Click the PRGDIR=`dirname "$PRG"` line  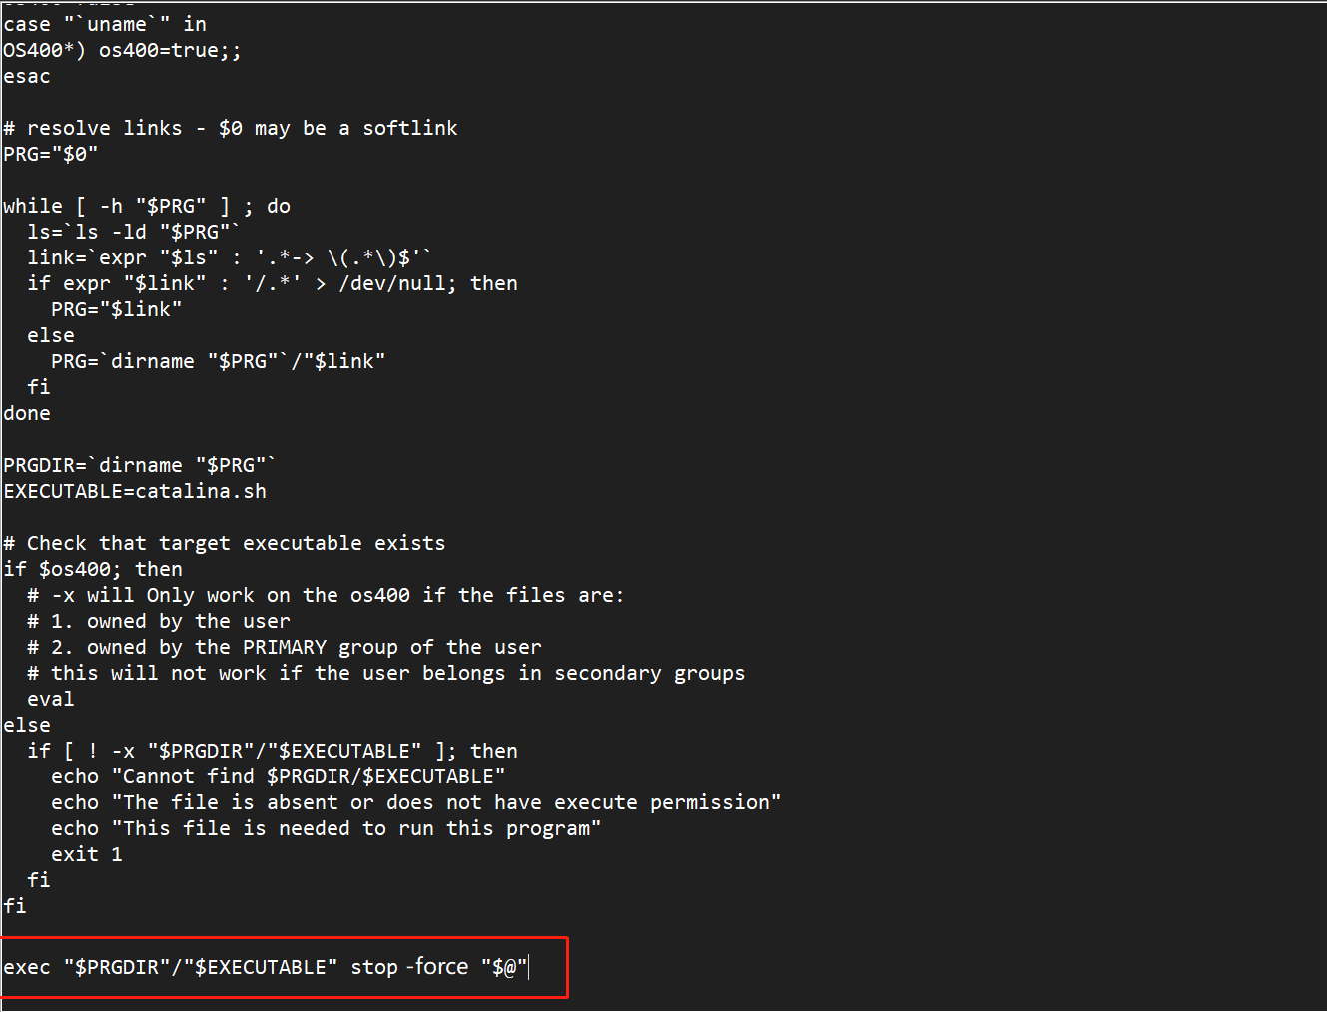click(139, 465)
